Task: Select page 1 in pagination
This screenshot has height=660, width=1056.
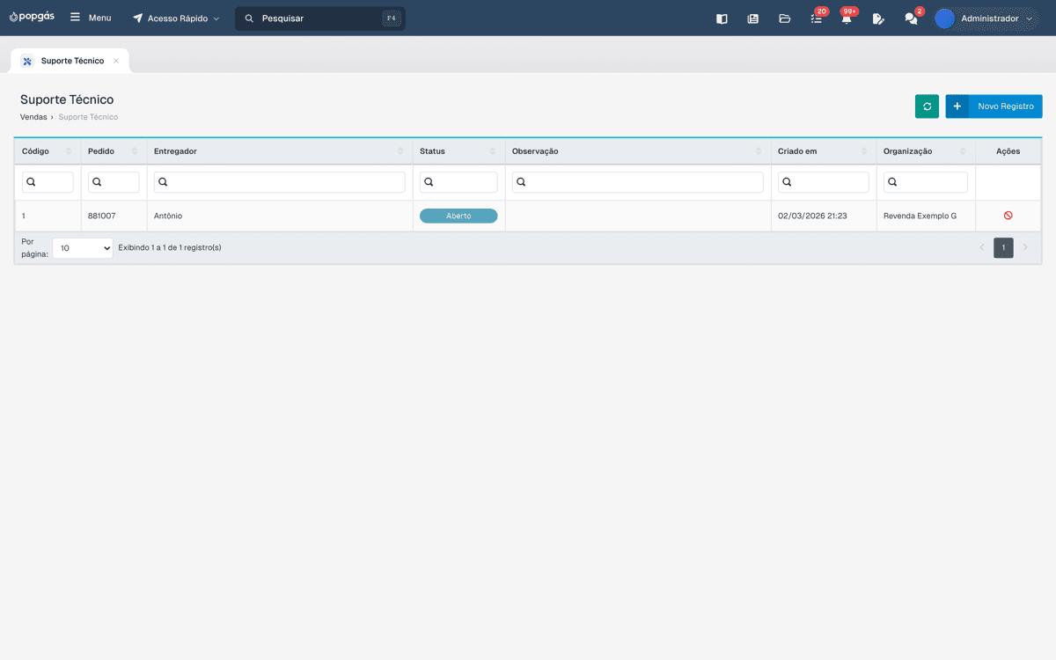Action: click(x=1004, y=248)
